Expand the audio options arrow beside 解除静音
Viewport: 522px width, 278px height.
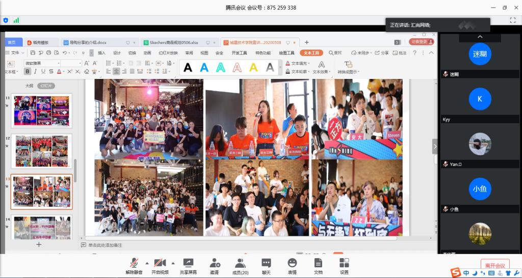pos(147,263)
